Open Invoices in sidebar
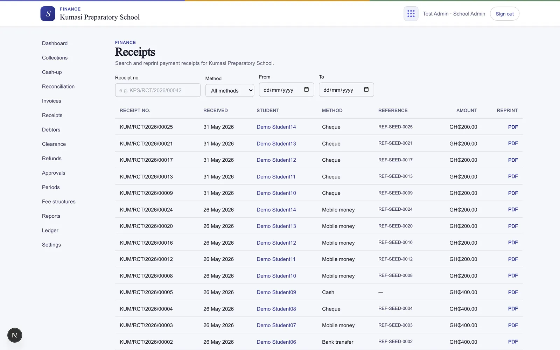This screenshot has height=350, width=560. coord(51,101)
